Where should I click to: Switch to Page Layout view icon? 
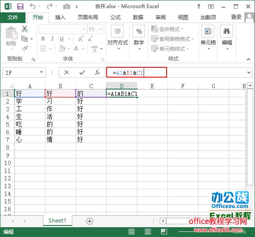pos(147,231)
